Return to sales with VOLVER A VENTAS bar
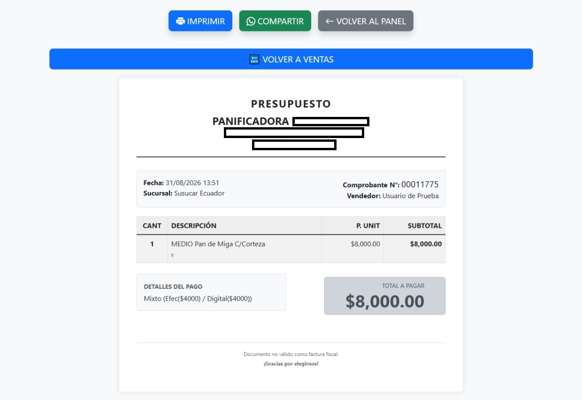Screen dimensions: 582x400 (291, 59)
